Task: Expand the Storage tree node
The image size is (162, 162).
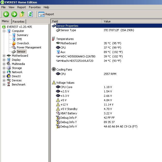Action: click(x=4, y=68)
